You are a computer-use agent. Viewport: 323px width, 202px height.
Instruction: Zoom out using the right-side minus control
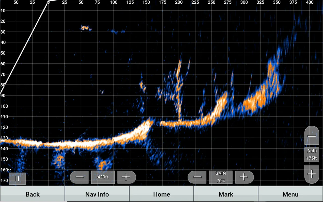(312, 136)
